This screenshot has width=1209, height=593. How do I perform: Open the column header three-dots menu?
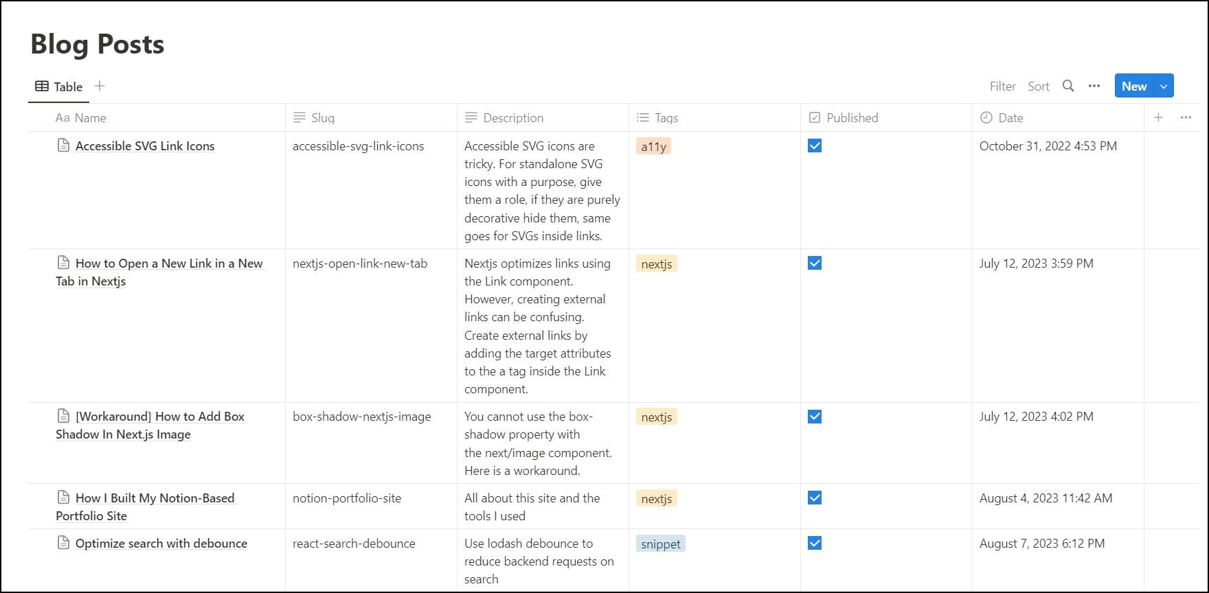pos(1186,117)
